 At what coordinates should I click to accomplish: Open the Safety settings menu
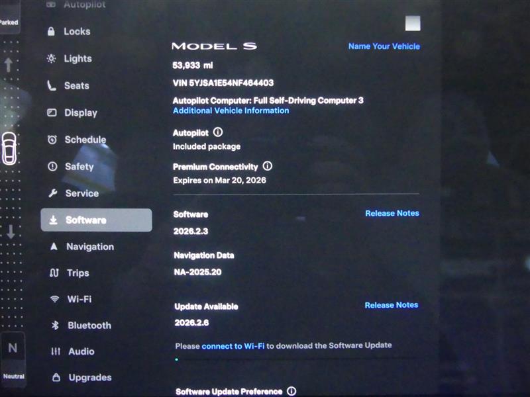tap(79, 167)
